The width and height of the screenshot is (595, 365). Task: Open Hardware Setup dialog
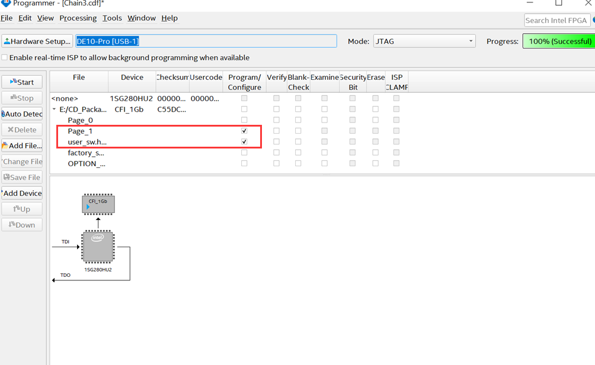click(37, 41)
